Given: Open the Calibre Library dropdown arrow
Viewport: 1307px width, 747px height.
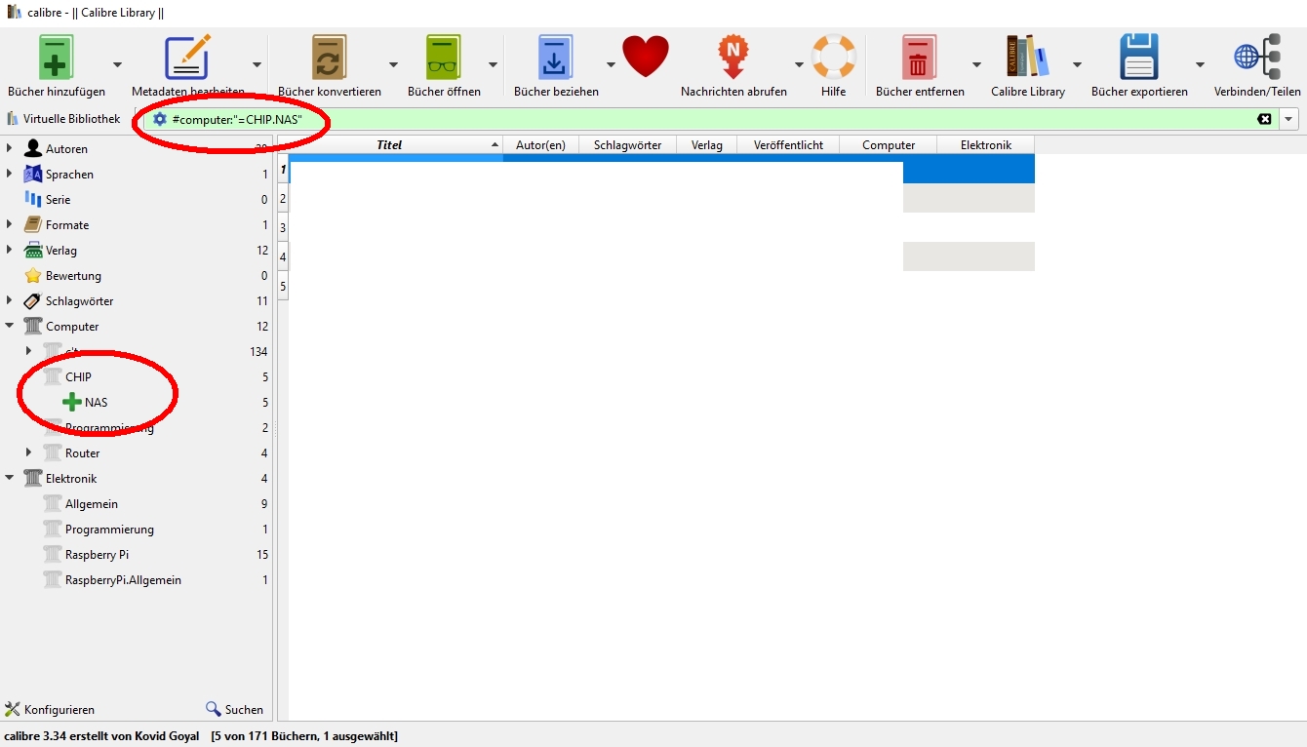Looking at the screenshot, I should pos(1077,65).
